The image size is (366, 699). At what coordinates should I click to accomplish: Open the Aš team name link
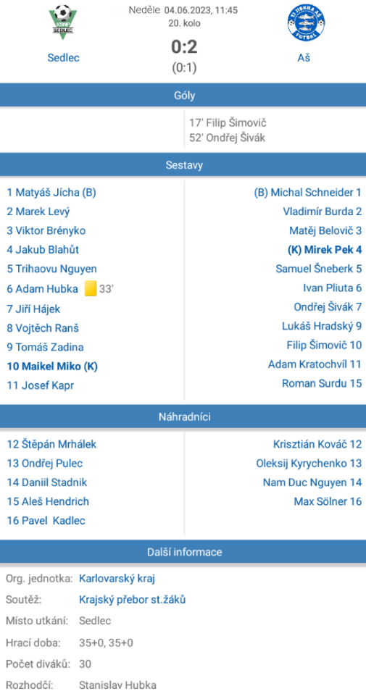click(x=304, y=58)
